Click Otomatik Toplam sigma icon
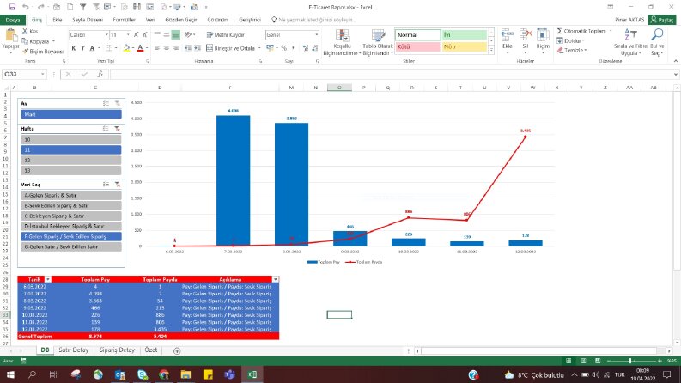 click(x=560, y=31)
